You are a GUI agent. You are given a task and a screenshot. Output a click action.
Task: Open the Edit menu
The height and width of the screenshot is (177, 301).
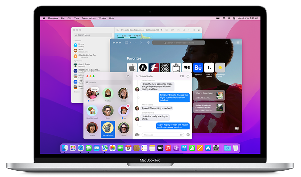pyautogui.click(x=69, y=18)
